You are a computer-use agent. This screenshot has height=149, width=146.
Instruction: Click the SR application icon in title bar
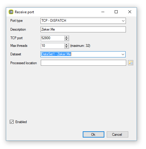point(11,12)
